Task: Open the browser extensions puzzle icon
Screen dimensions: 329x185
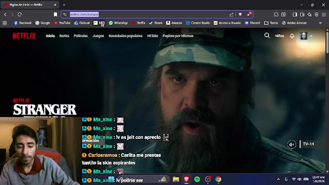Action: (x=276, y=15)
